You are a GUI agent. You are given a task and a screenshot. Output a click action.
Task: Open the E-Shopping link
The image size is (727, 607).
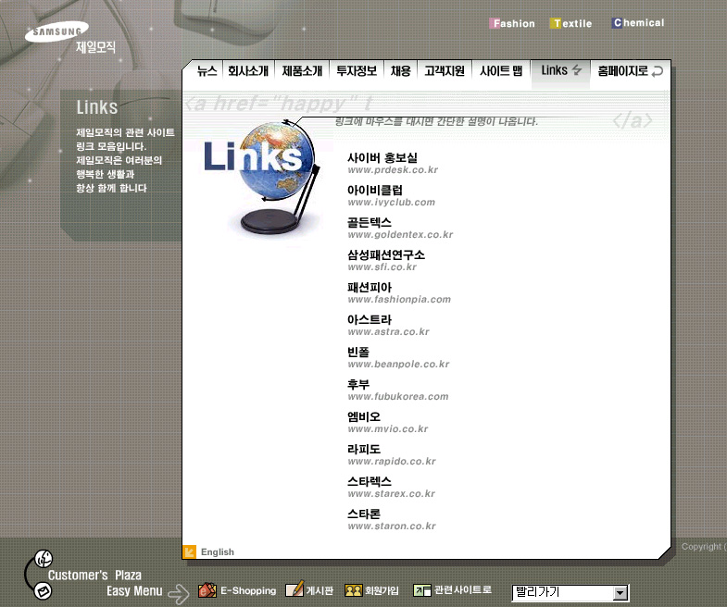pyautogui.click(x=248, y=590)
